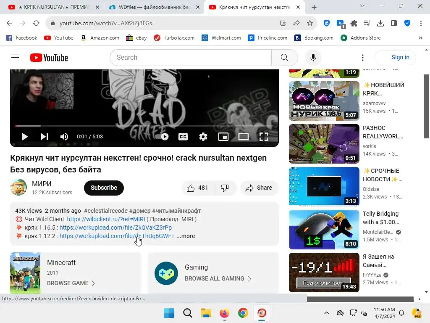Open the кряк 1.16.5 workupload link
The image size is (430, 323).
[115, 228]
